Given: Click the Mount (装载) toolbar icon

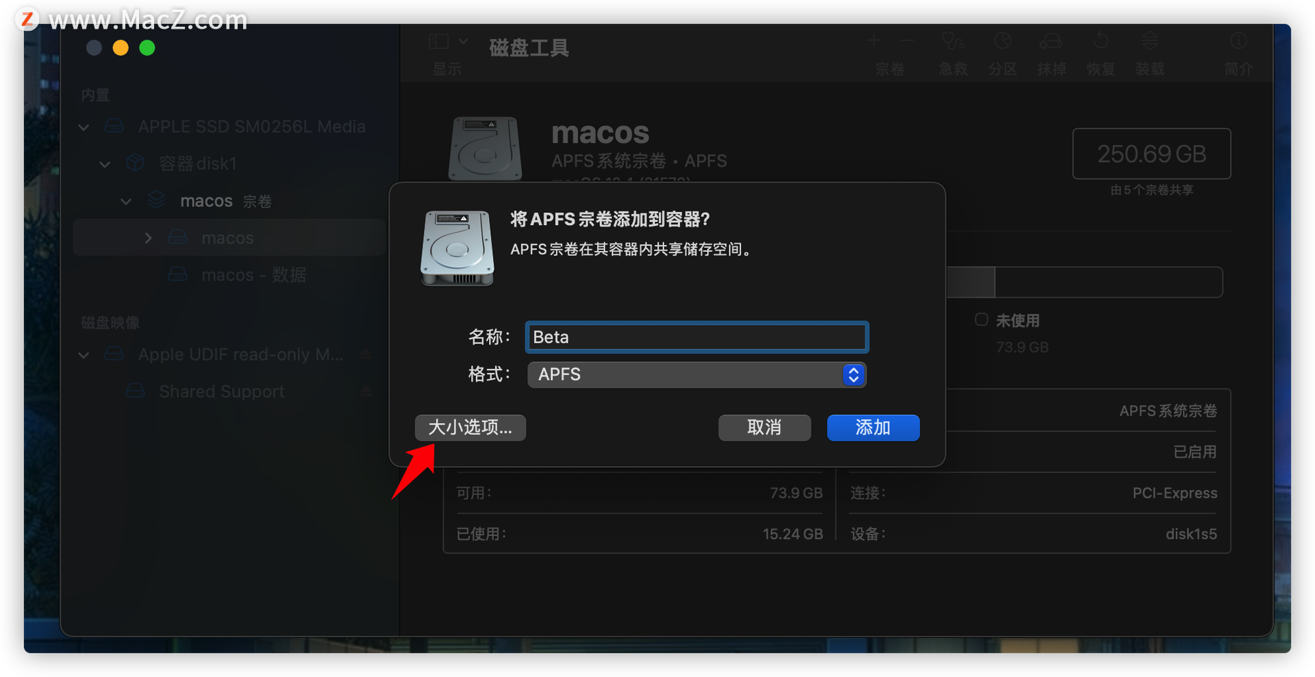Looking at the screenshot, I should (1150, 42).
